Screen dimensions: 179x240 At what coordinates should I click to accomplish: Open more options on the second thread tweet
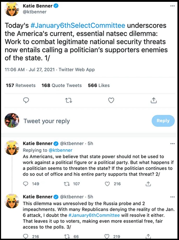172,143
